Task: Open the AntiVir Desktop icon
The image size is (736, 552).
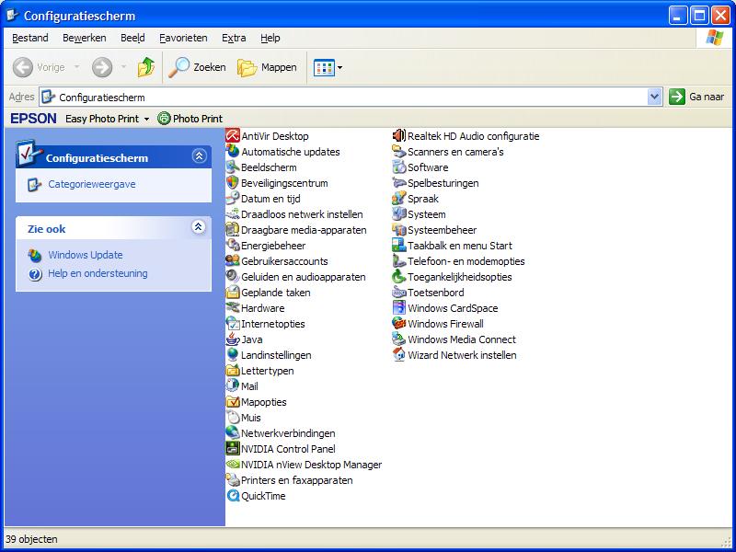Action: (233, 136)
